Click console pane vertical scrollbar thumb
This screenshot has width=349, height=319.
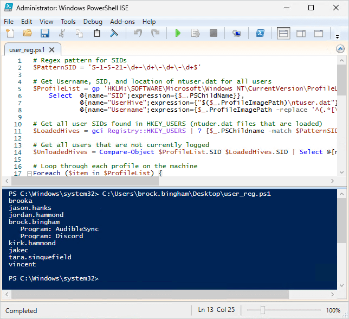click(x=341, y=221)
